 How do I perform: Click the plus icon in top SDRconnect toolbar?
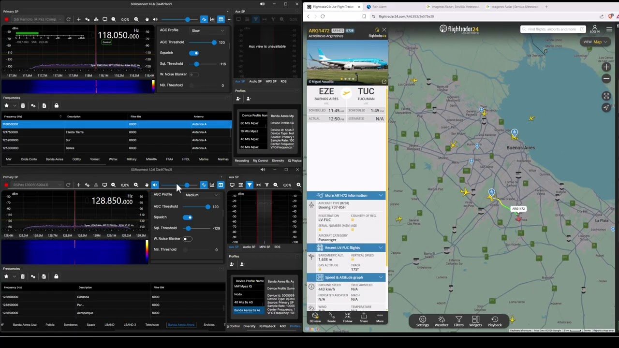[78, 19]
